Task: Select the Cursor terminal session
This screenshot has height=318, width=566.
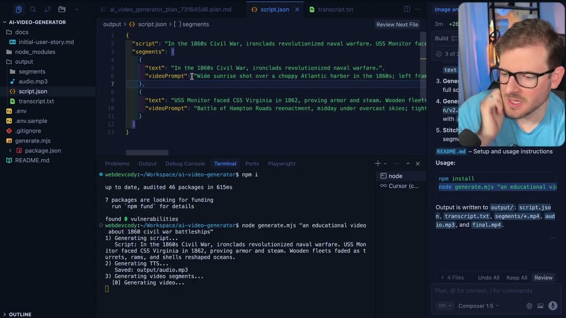Action: click(x=400, y=186)
